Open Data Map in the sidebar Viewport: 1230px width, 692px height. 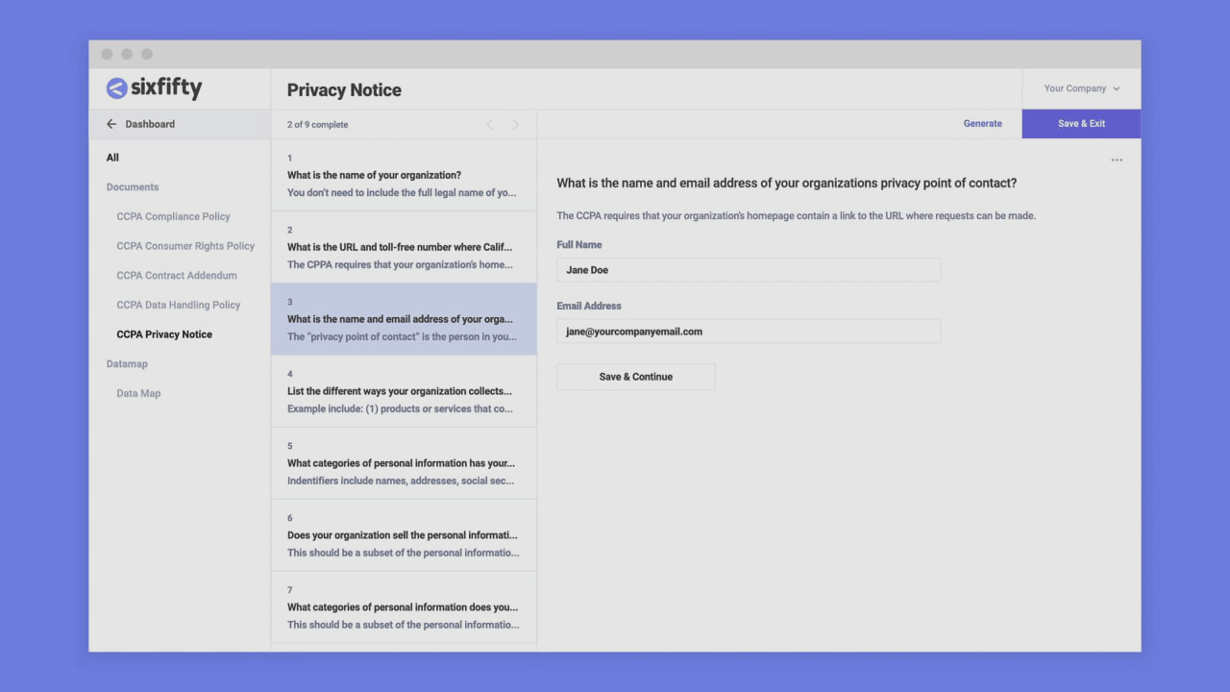[x=138, y=393]
